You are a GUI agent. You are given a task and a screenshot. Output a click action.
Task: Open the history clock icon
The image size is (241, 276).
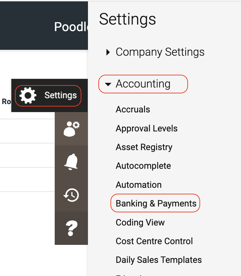[71, 195]
